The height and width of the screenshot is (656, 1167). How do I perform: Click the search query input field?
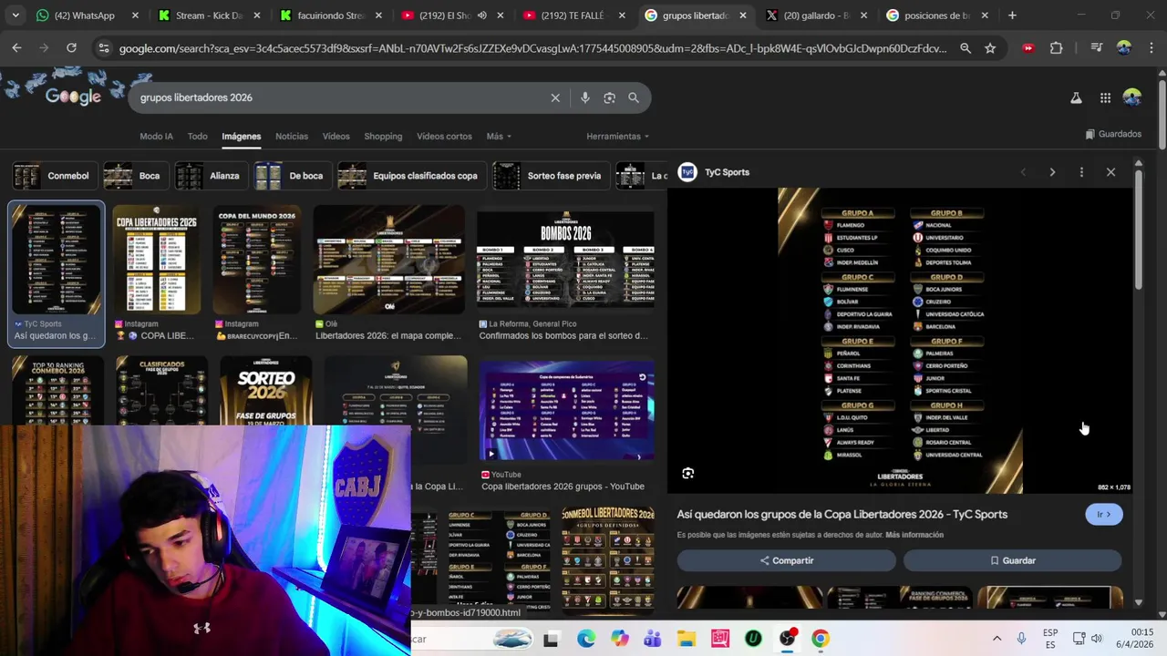click(x=337, y=97)
